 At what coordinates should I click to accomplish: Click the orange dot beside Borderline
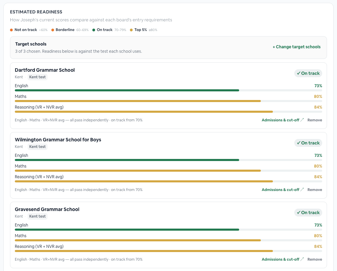coord(53,30)
